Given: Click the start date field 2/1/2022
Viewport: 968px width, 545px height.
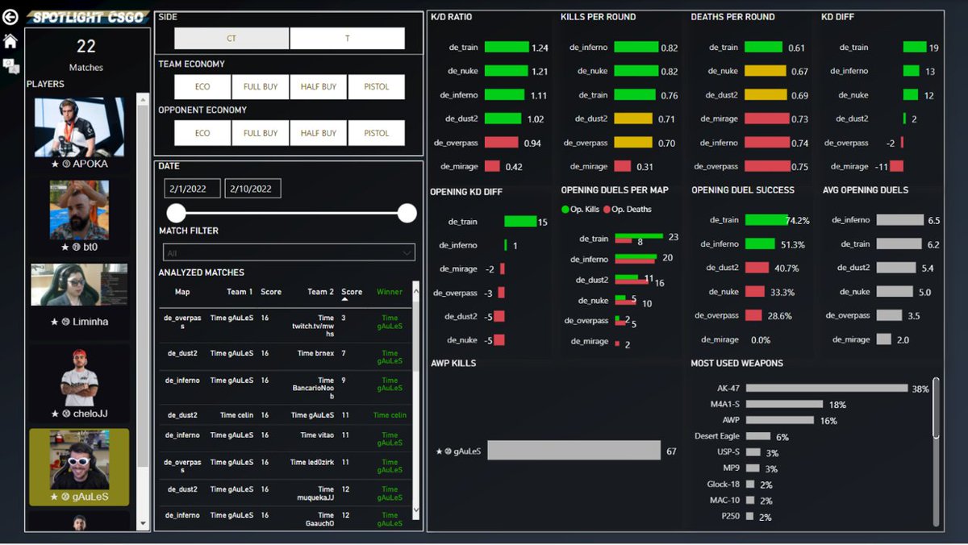Looking at the screenshot, I should pyautogui.click(x=192, y=189).
